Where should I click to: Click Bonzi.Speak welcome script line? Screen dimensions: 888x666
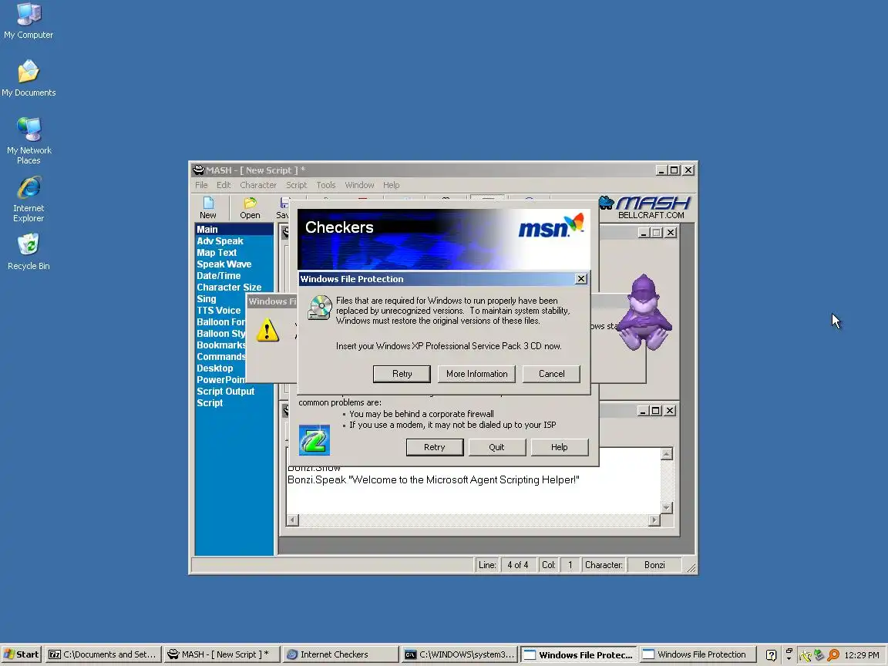(433, 480)
